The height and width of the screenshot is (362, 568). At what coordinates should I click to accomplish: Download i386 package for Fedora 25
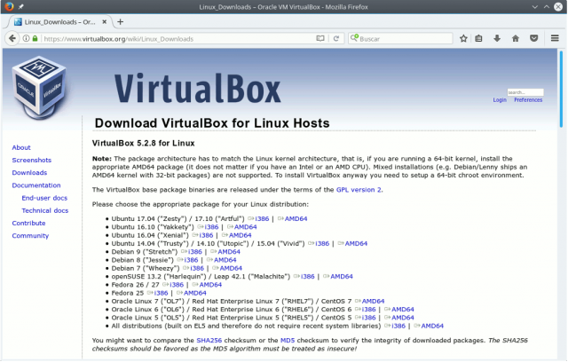[161, 293]
